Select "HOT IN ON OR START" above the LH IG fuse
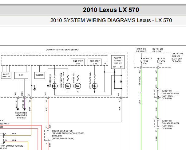This screenshot has width=186, height=150. click(157, 50)
